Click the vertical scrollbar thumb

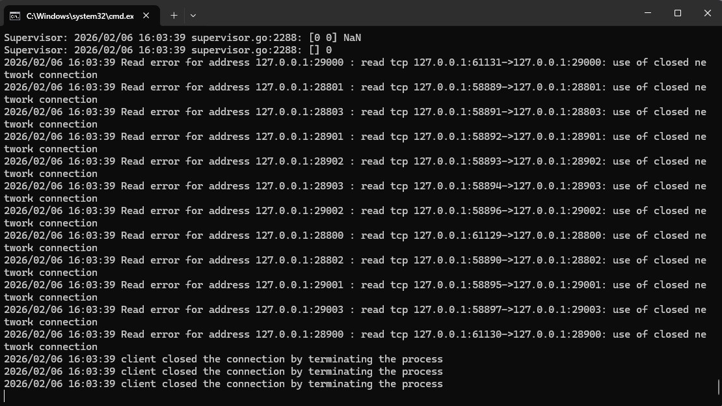click(718, 387)
